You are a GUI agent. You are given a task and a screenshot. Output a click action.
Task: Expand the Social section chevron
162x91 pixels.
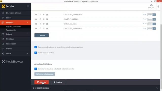pyautogui.click(x=28, y=53)
